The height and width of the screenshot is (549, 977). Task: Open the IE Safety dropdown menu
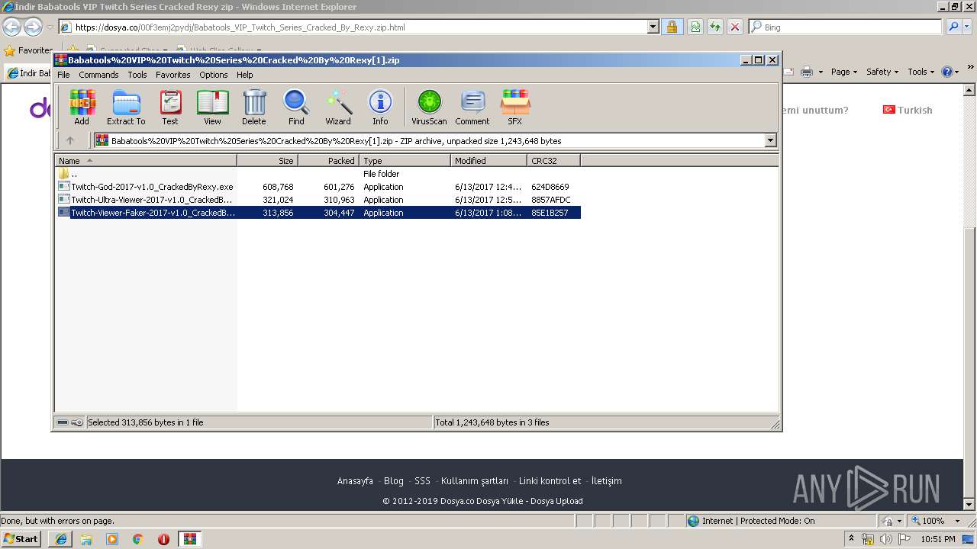883,72
